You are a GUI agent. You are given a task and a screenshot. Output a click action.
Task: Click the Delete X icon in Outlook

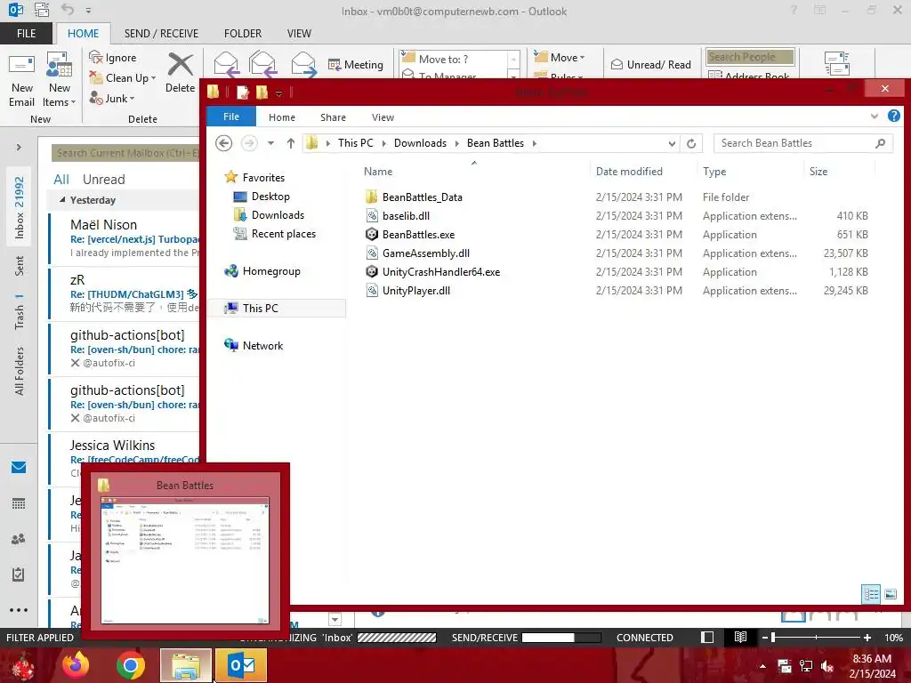(x=180, y=64)
